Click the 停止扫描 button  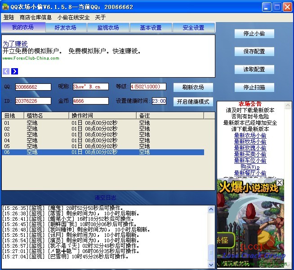tap(254, 87)
